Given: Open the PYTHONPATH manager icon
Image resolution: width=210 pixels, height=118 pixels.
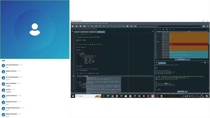Looking at the screenshot, I should tap(135, 26).
